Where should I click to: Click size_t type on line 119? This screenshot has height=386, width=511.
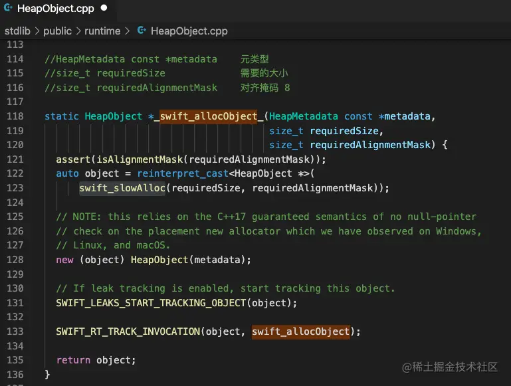tap(286, 131)
